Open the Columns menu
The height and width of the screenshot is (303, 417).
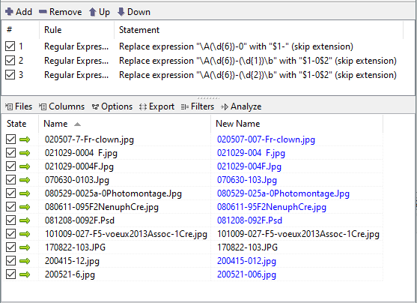[x=61, y=106]
